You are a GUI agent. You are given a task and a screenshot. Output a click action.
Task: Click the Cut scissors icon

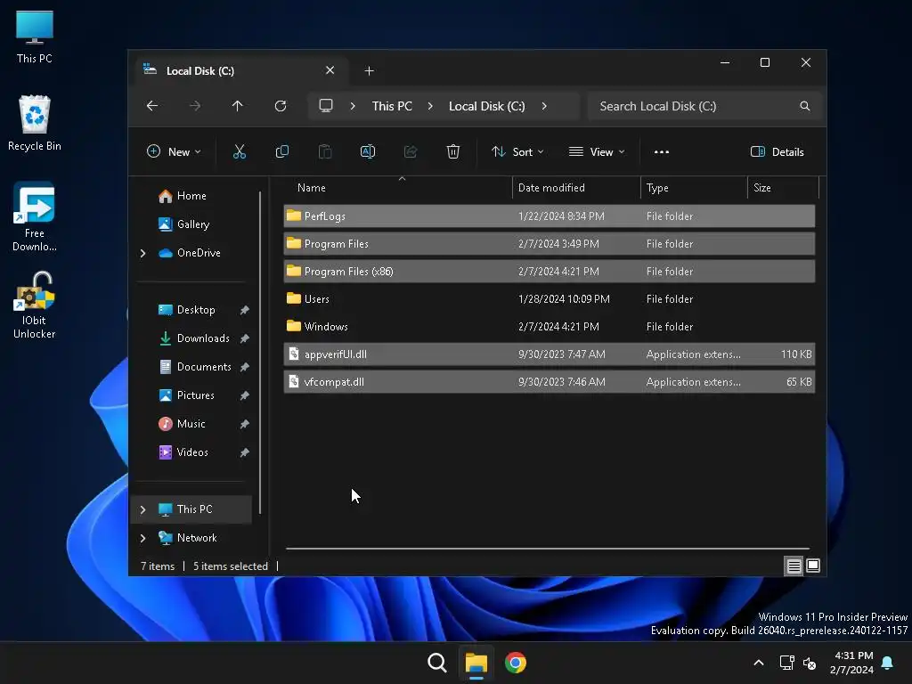tap(239, 151)
